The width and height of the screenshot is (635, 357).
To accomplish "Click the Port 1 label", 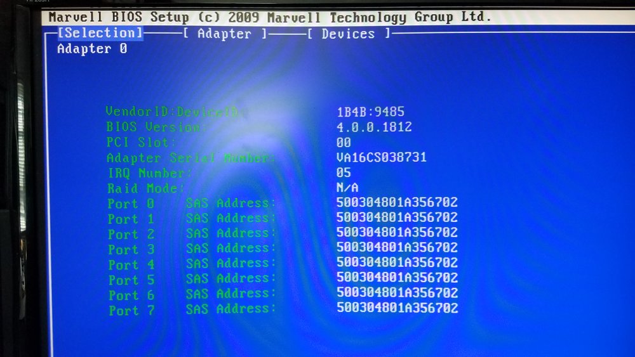I will (x=131, y=219).
